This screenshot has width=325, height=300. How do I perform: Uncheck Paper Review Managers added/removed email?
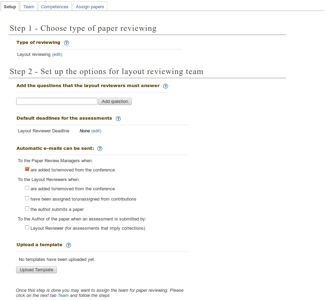coord(27,169)
